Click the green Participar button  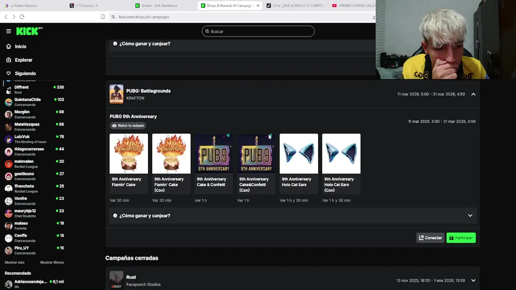coord(461,238)
